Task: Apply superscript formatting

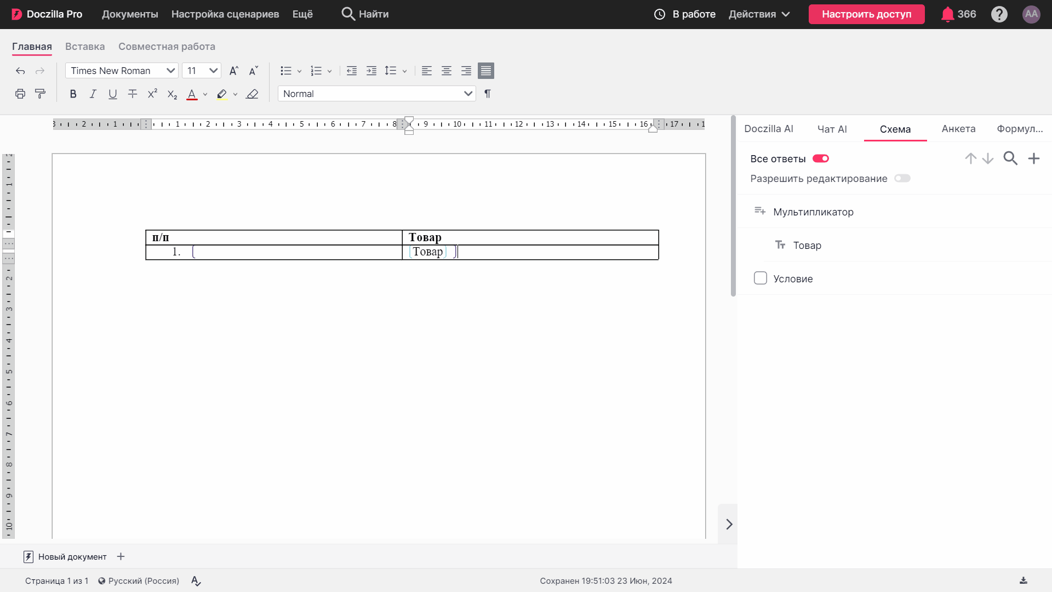Action: click(x=152, y=94)
